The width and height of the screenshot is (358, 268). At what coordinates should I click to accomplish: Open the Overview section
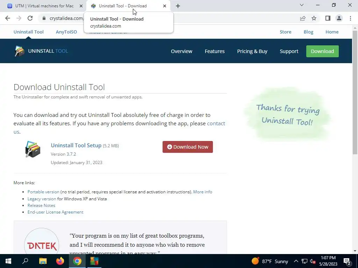point(181,51)
